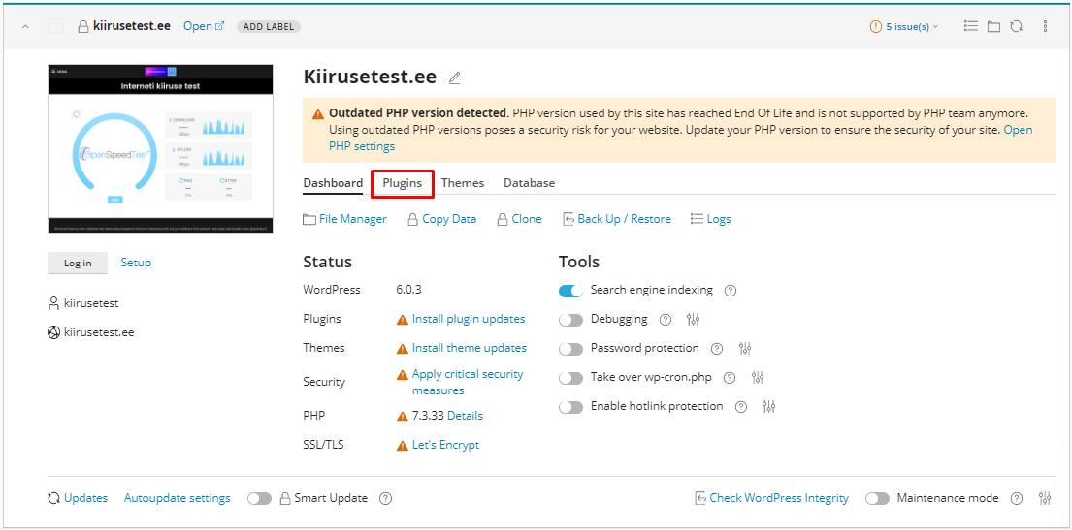This screenshot has height=530, width=1072.
Task: Enable the Smart Update toggle
Action: pyautogui.click(x=260, y=499)
